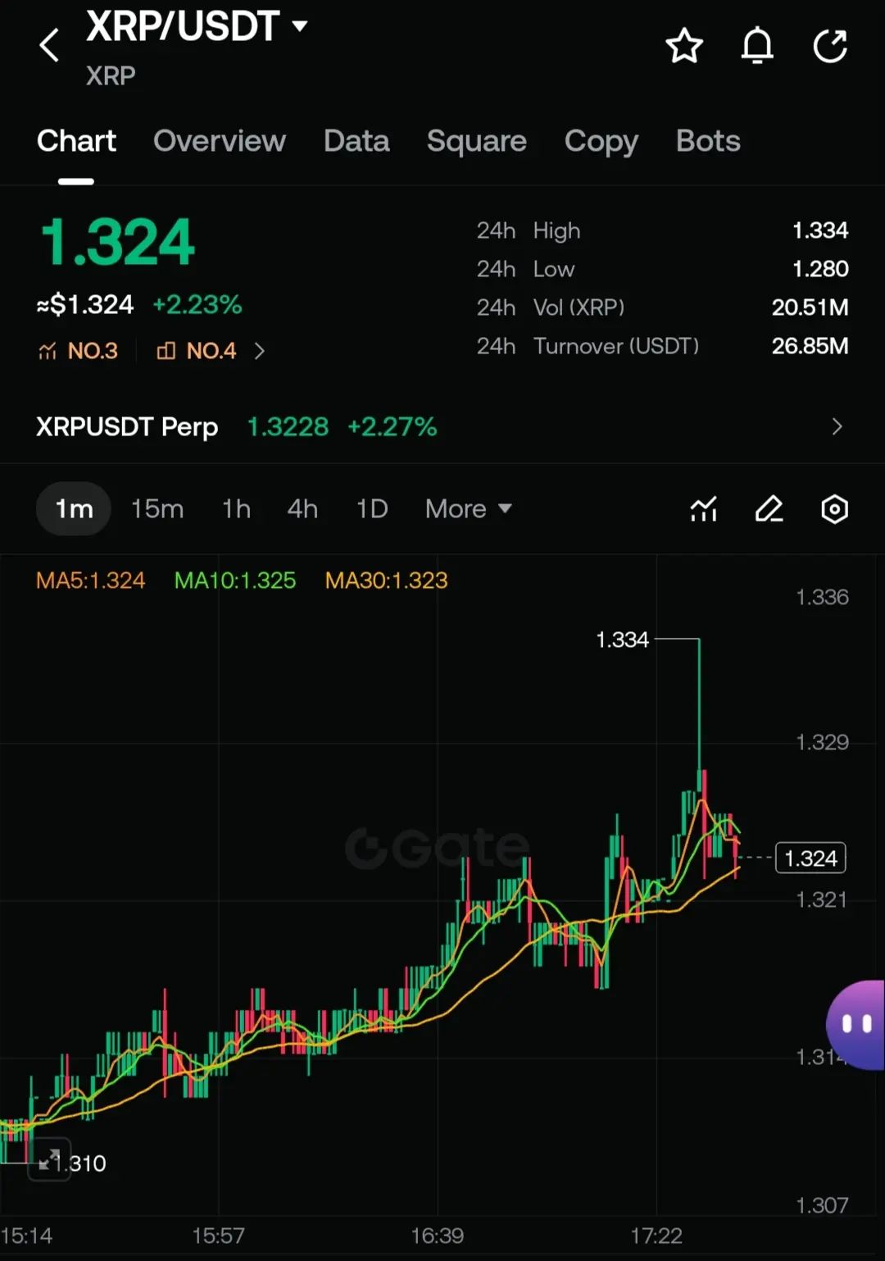Tap the Perp price 1.3228
This screenshot has height=1261, width=885.
pyautogui.click(x=288, y=426)
